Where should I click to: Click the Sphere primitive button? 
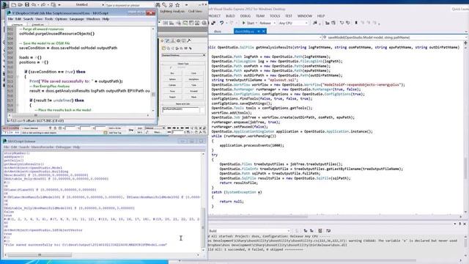(x=172, y=79)
